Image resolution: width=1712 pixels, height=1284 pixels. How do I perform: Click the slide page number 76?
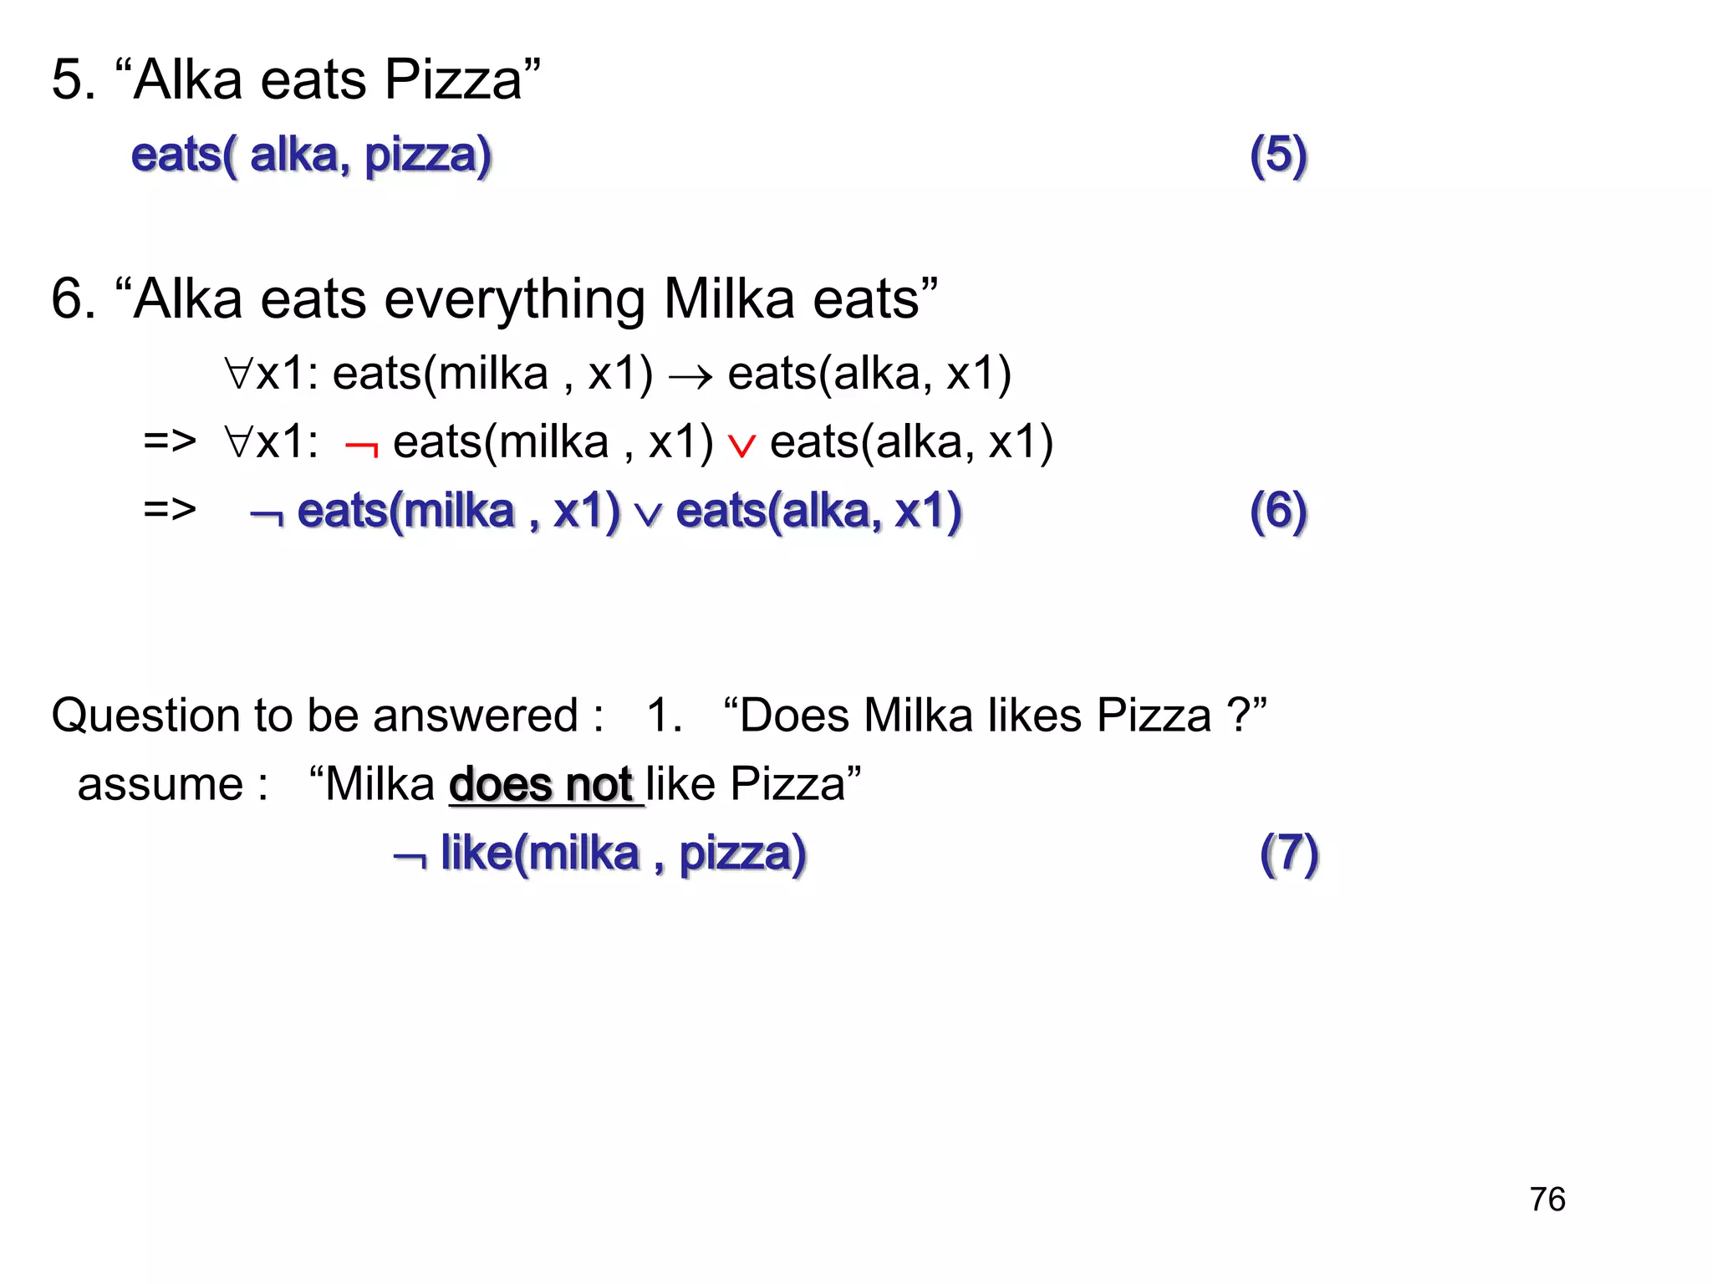[x=1547, y=1200]
